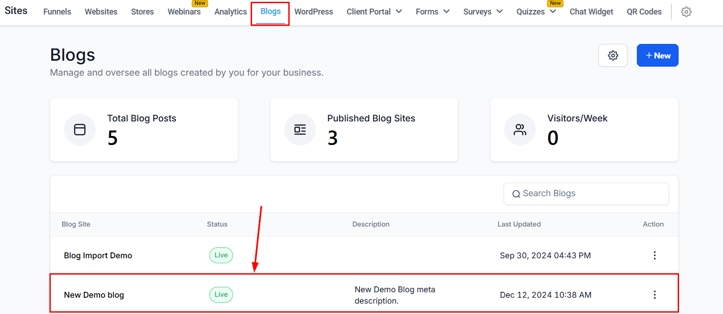Click the Published Blog Sites card icon
Viewport: 723px width, 314px height.
coord(300,130)
